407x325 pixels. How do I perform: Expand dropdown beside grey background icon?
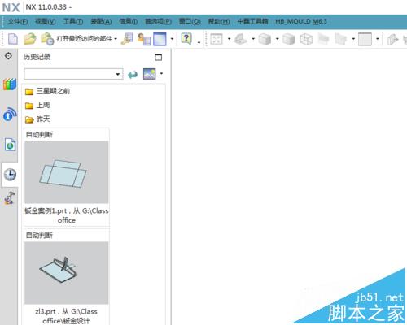tap(378, 39)
